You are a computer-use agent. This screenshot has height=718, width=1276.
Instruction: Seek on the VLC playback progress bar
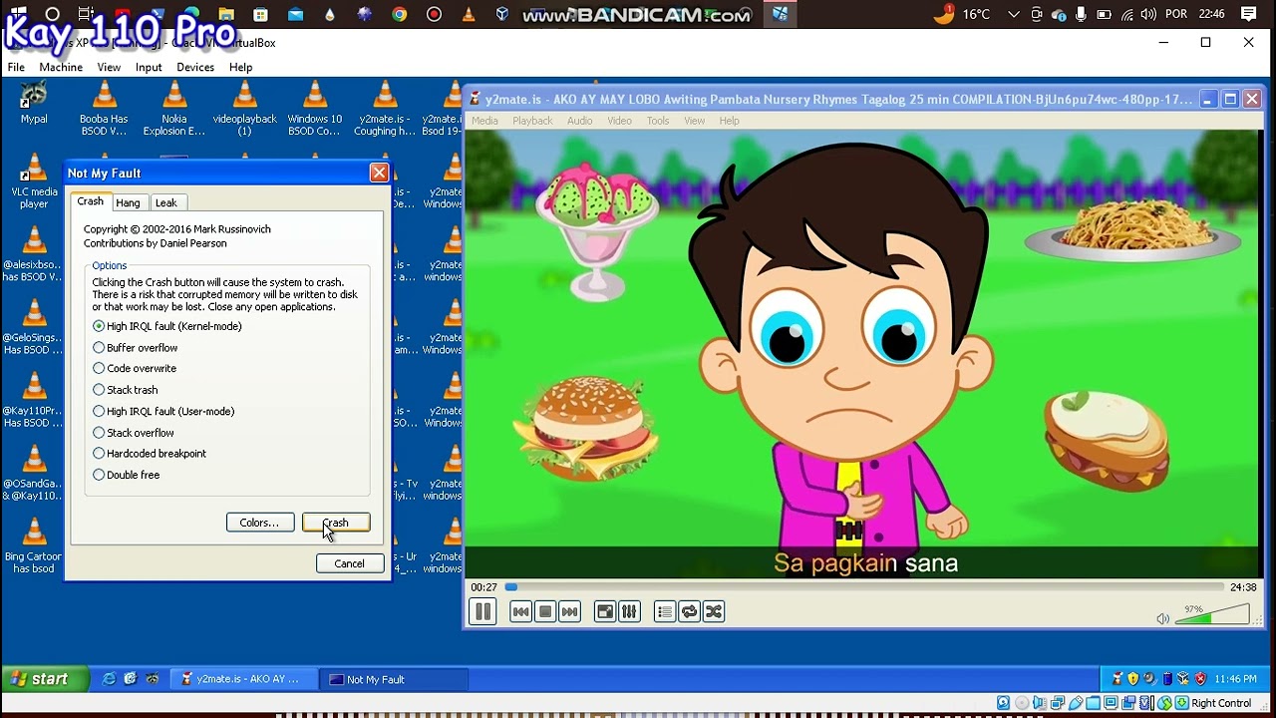863,587
